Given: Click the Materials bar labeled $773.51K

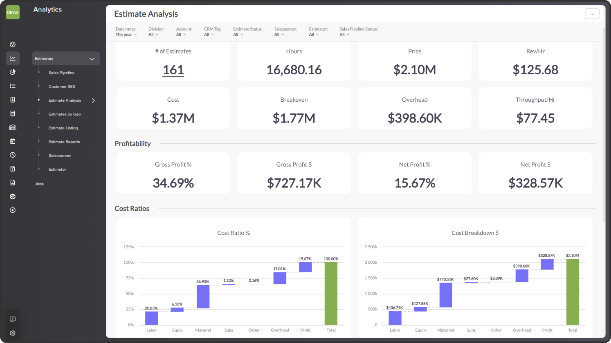Looking at the screenshot, I should point(446,295).
